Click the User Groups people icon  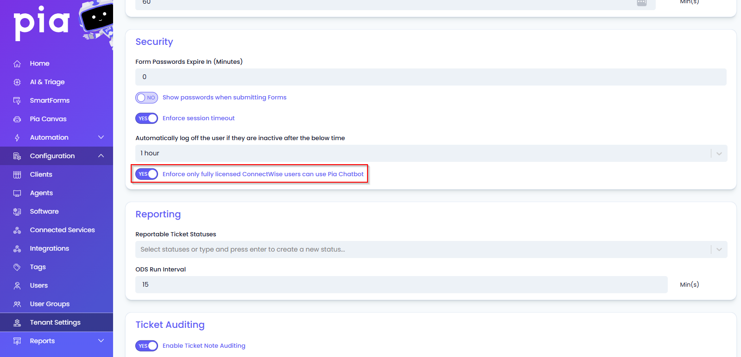[17, 304]
